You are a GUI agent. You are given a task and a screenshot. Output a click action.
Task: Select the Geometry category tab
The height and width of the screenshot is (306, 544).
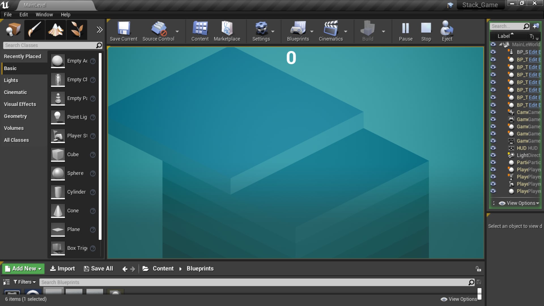(15, 116)
